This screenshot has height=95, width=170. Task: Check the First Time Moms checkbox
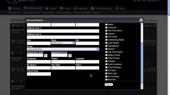coord(106,31)
